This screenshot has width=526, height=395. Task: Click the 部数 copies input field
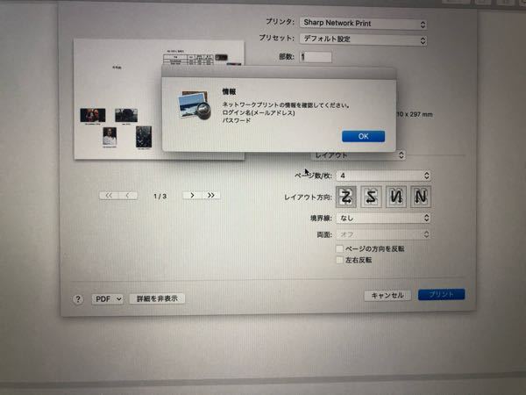[x=316, y=57]
